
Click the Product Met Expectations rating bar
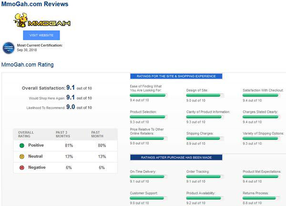261,177
